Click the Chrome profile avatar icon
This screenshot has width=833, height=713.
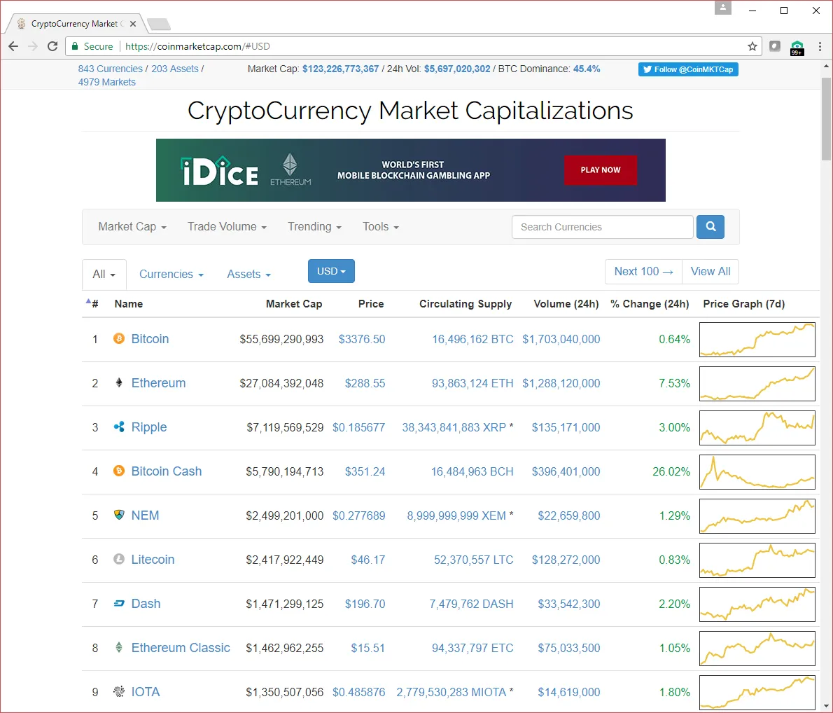[x=723, y=8]
